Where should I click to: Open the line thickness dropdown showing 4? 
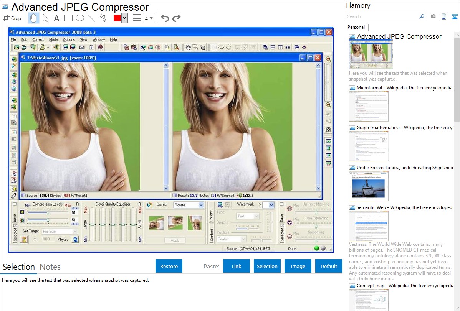149,18
